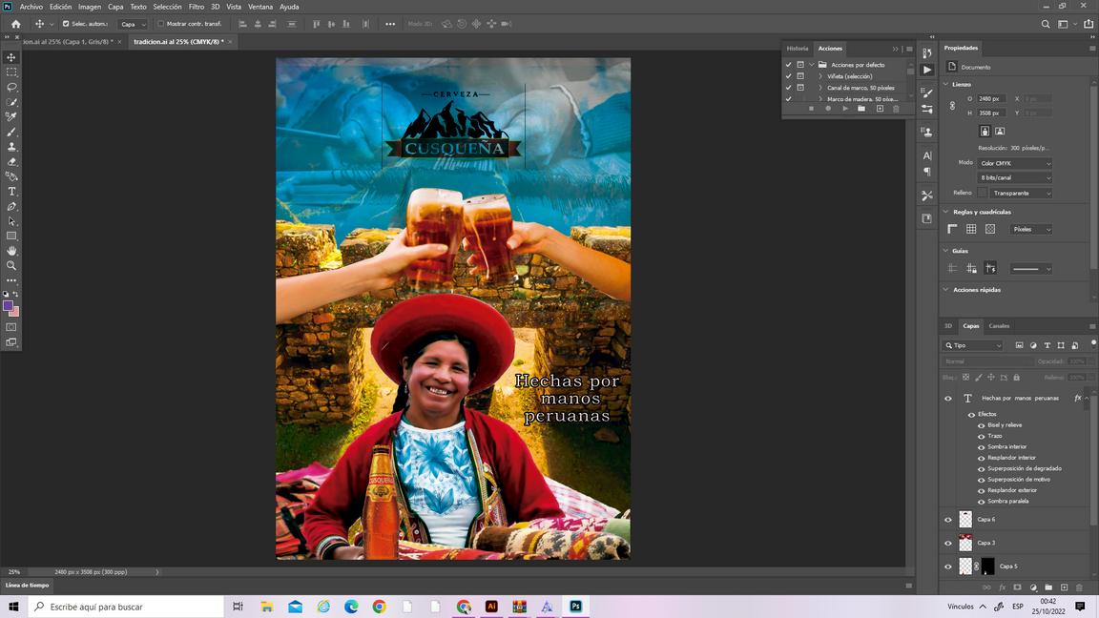Image resolution: width=1099 pixels, height=618 pixels.
Task: Click the Relleno fill color swatch
Action: [982, 194]
